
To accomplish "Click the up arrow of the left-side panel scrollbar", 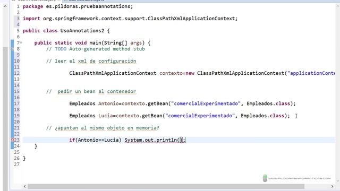I will pos(5,6).
